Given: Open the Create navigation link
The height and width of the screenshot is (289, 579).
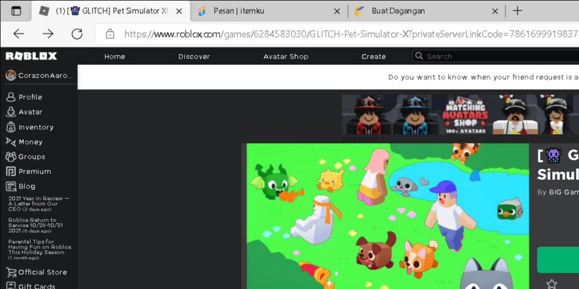Looking at the screenshot, I should pos(373,56).
